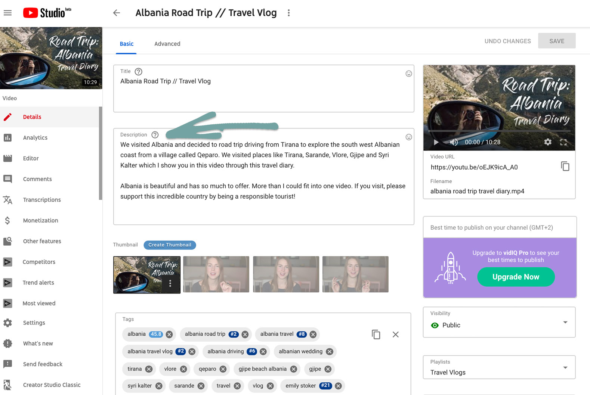Screen dimensions: 590x395
Task: Select the custom Road Trip Albania thumbnail
Action: click(x=147, y=275)
